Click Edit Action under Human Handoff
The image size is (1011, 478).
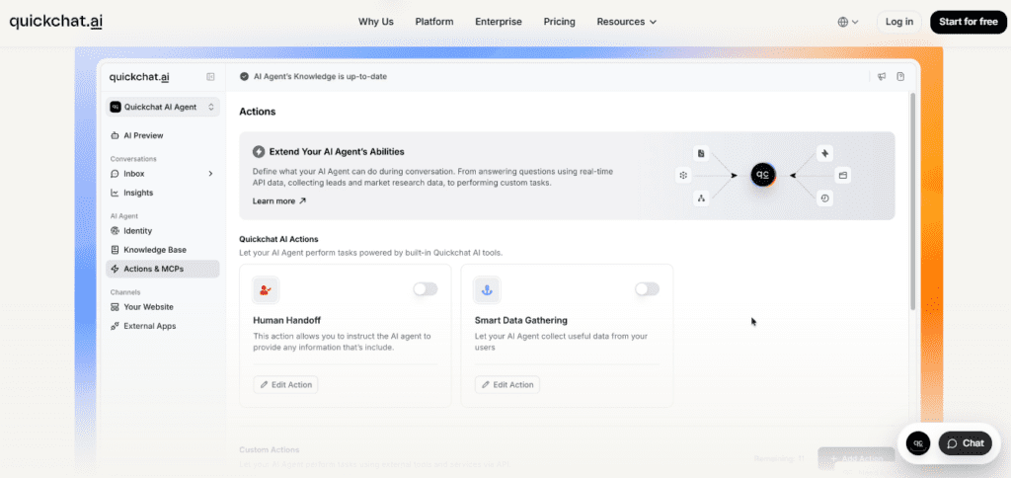[285, 384]
